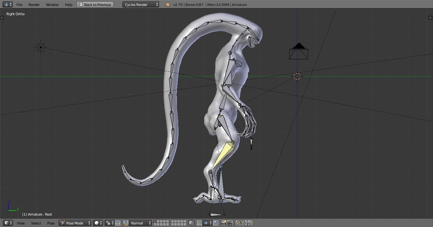Open the Select menu in 3D header

36,223
